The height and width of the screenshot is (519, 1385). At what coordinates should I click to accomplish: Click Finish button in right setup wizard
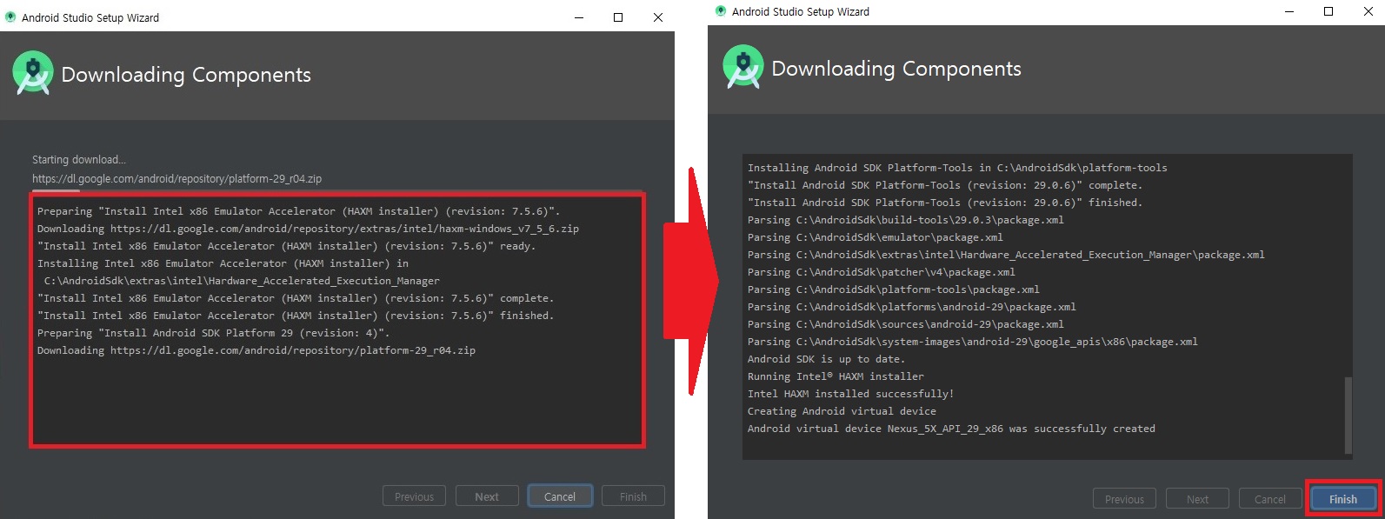click(x=1343, y=499)
